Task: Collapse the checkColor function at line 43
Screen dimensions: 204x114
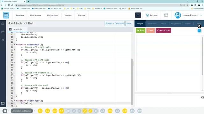Action: (14, 101)
